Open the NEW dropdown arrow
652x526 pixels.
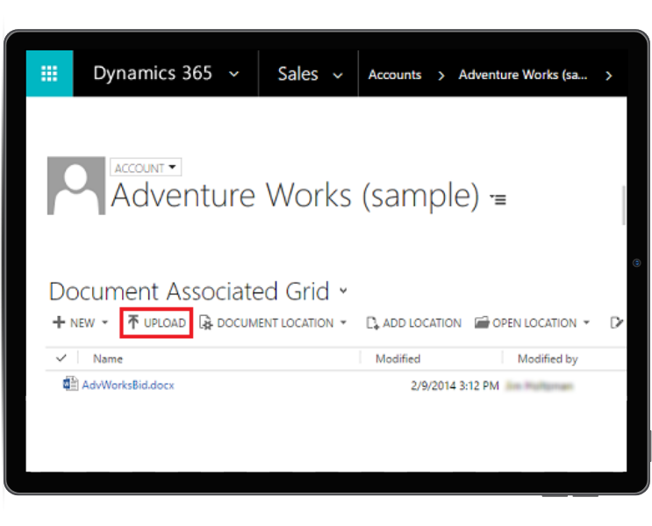click(x=104, y=322)
